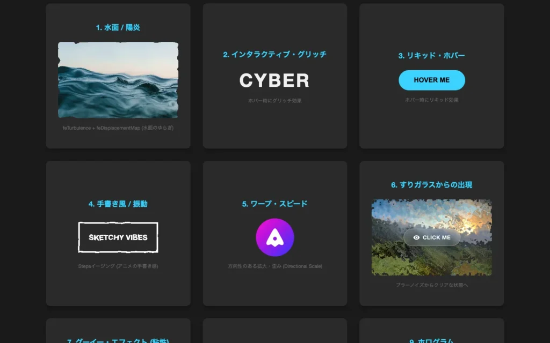Click the rocket icon in the purple circle
This screenshot has height=343, width=550.
[x=274, y=237]
